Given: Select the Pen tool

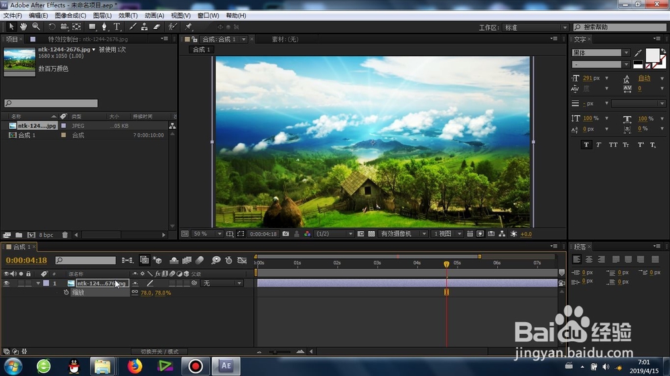Looking at the screenshot, I should [x=105, y=27].
